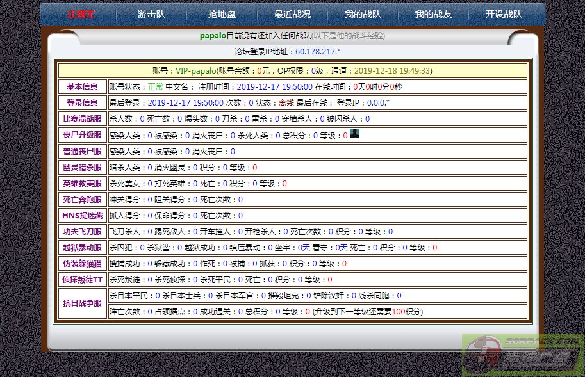Viewport: 585px width, 377px height.
Task: Select the 英雄救美服 server entry
Action: coord(81,183)
